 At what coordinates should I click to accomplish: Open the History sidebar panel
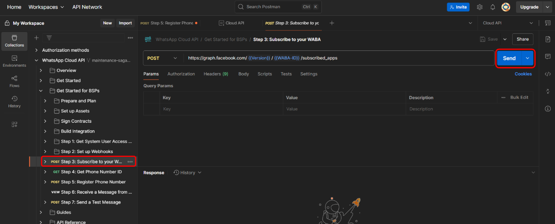[x=14, y=102]
